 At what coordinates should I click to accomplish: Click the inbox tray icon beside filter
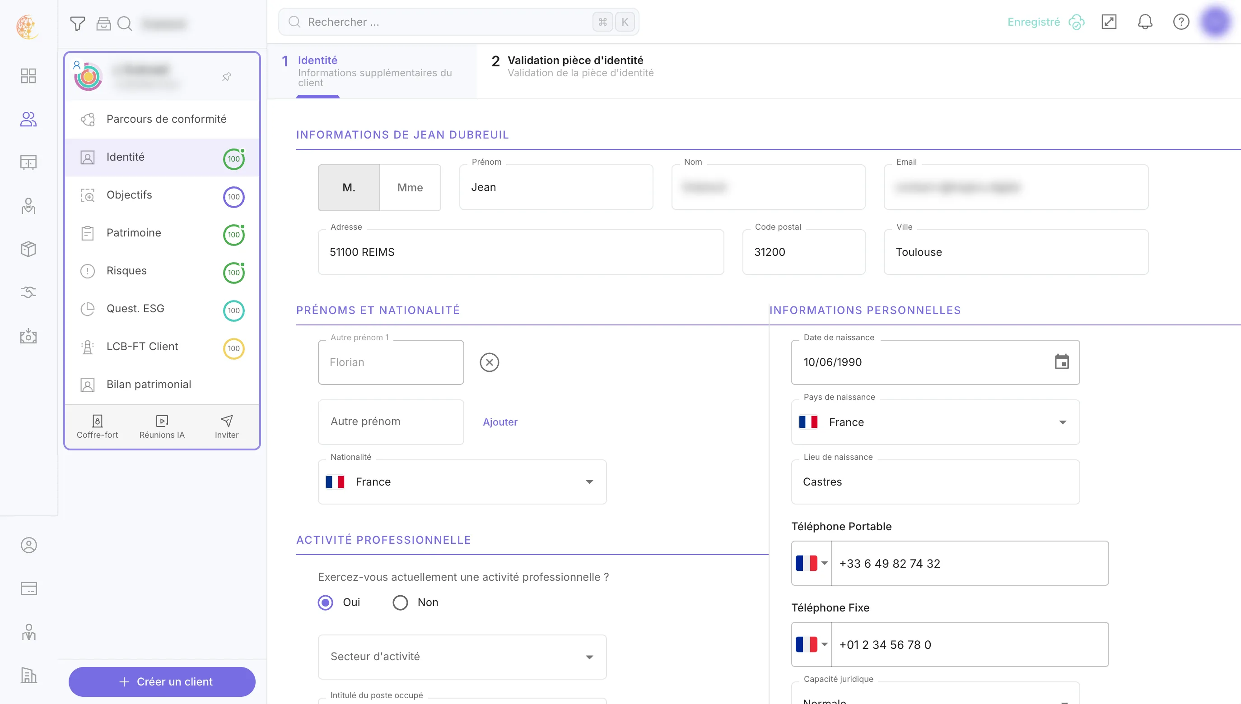[103, 23]
